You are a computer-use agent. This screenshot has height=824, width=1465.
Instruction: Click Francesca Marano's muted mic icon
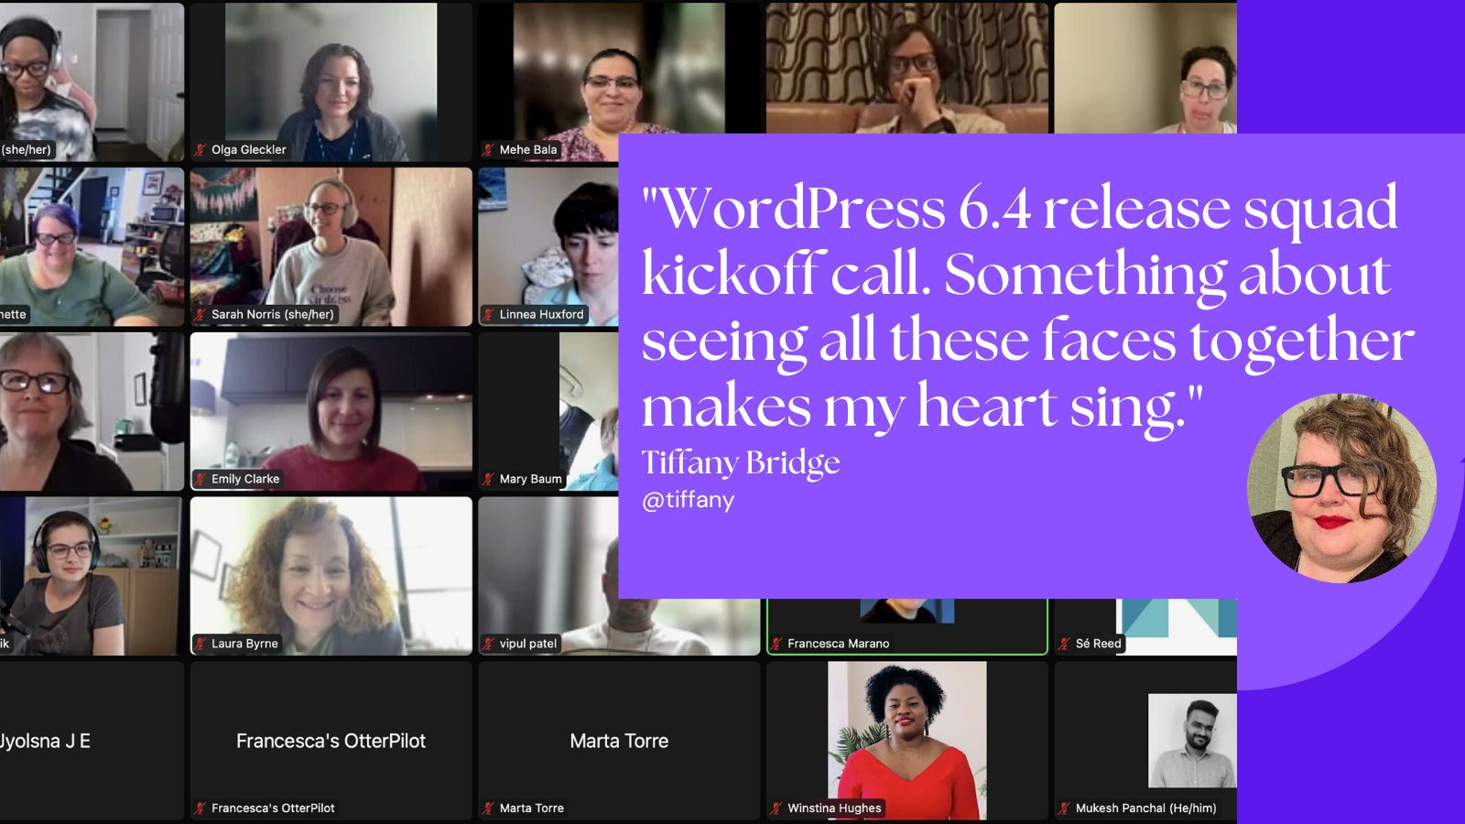tap(776, 645)
